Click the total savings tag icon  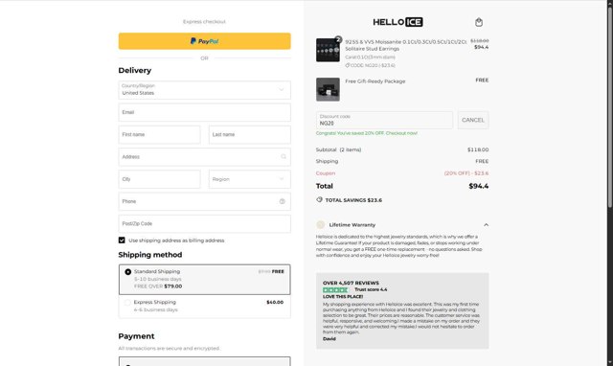(319, 199)
